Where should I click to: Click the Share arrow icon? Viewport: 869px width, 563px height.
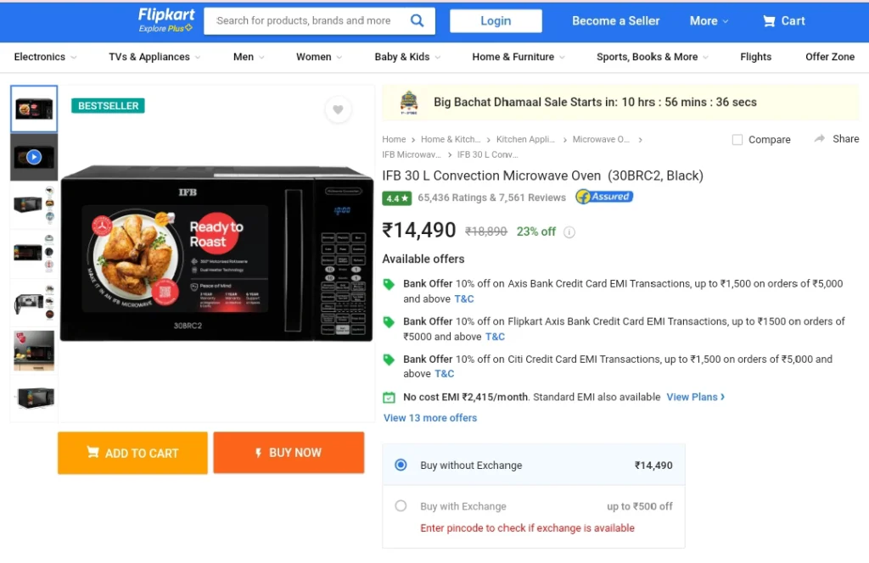[x=820, y=138]
